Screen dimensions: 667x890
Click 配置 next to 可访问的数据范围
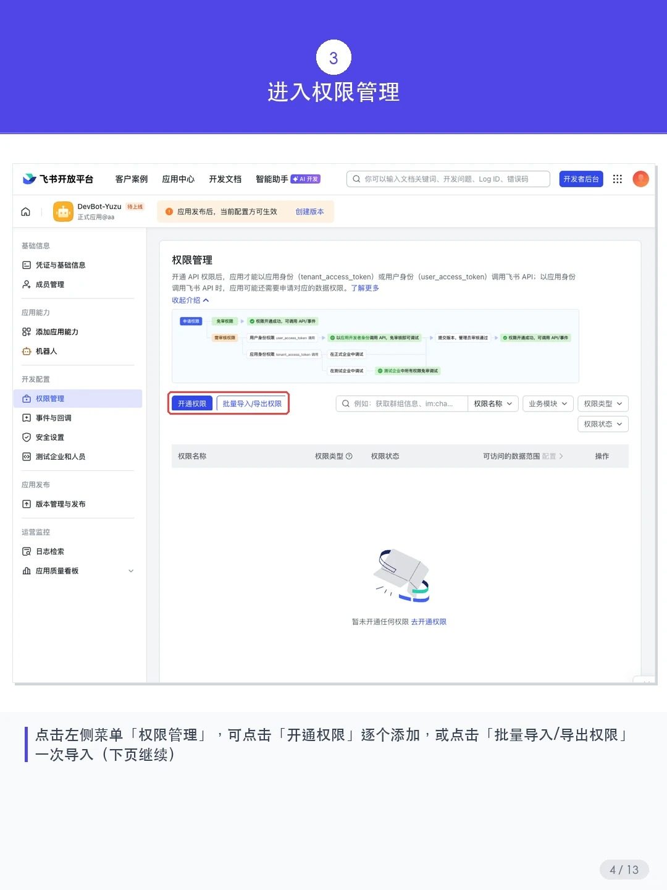coord(553,456)
